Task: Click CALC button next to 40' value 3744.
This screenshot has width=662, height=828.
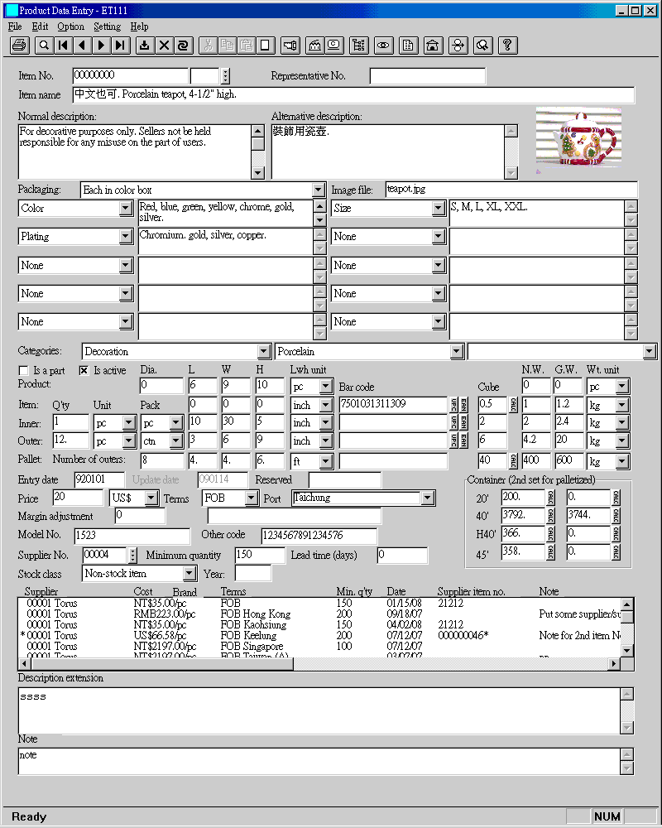Action: tap(616, 515)
